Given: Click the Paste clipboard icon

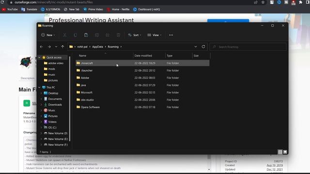Looking at the screenshot, I should 86,35.
